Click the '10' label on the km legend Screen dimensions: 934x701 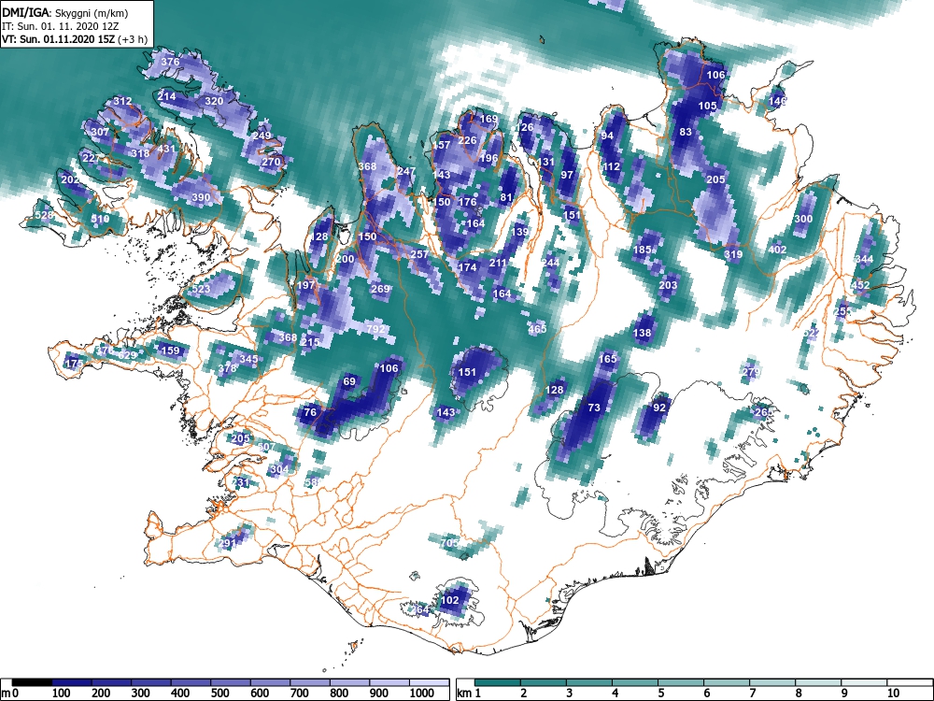click(x=892, y=694)
